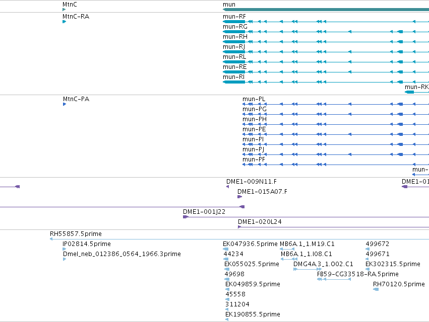Select the mun-RH transcript label
The width and height of the screenshot is (429, 322).
click(235, 37)
